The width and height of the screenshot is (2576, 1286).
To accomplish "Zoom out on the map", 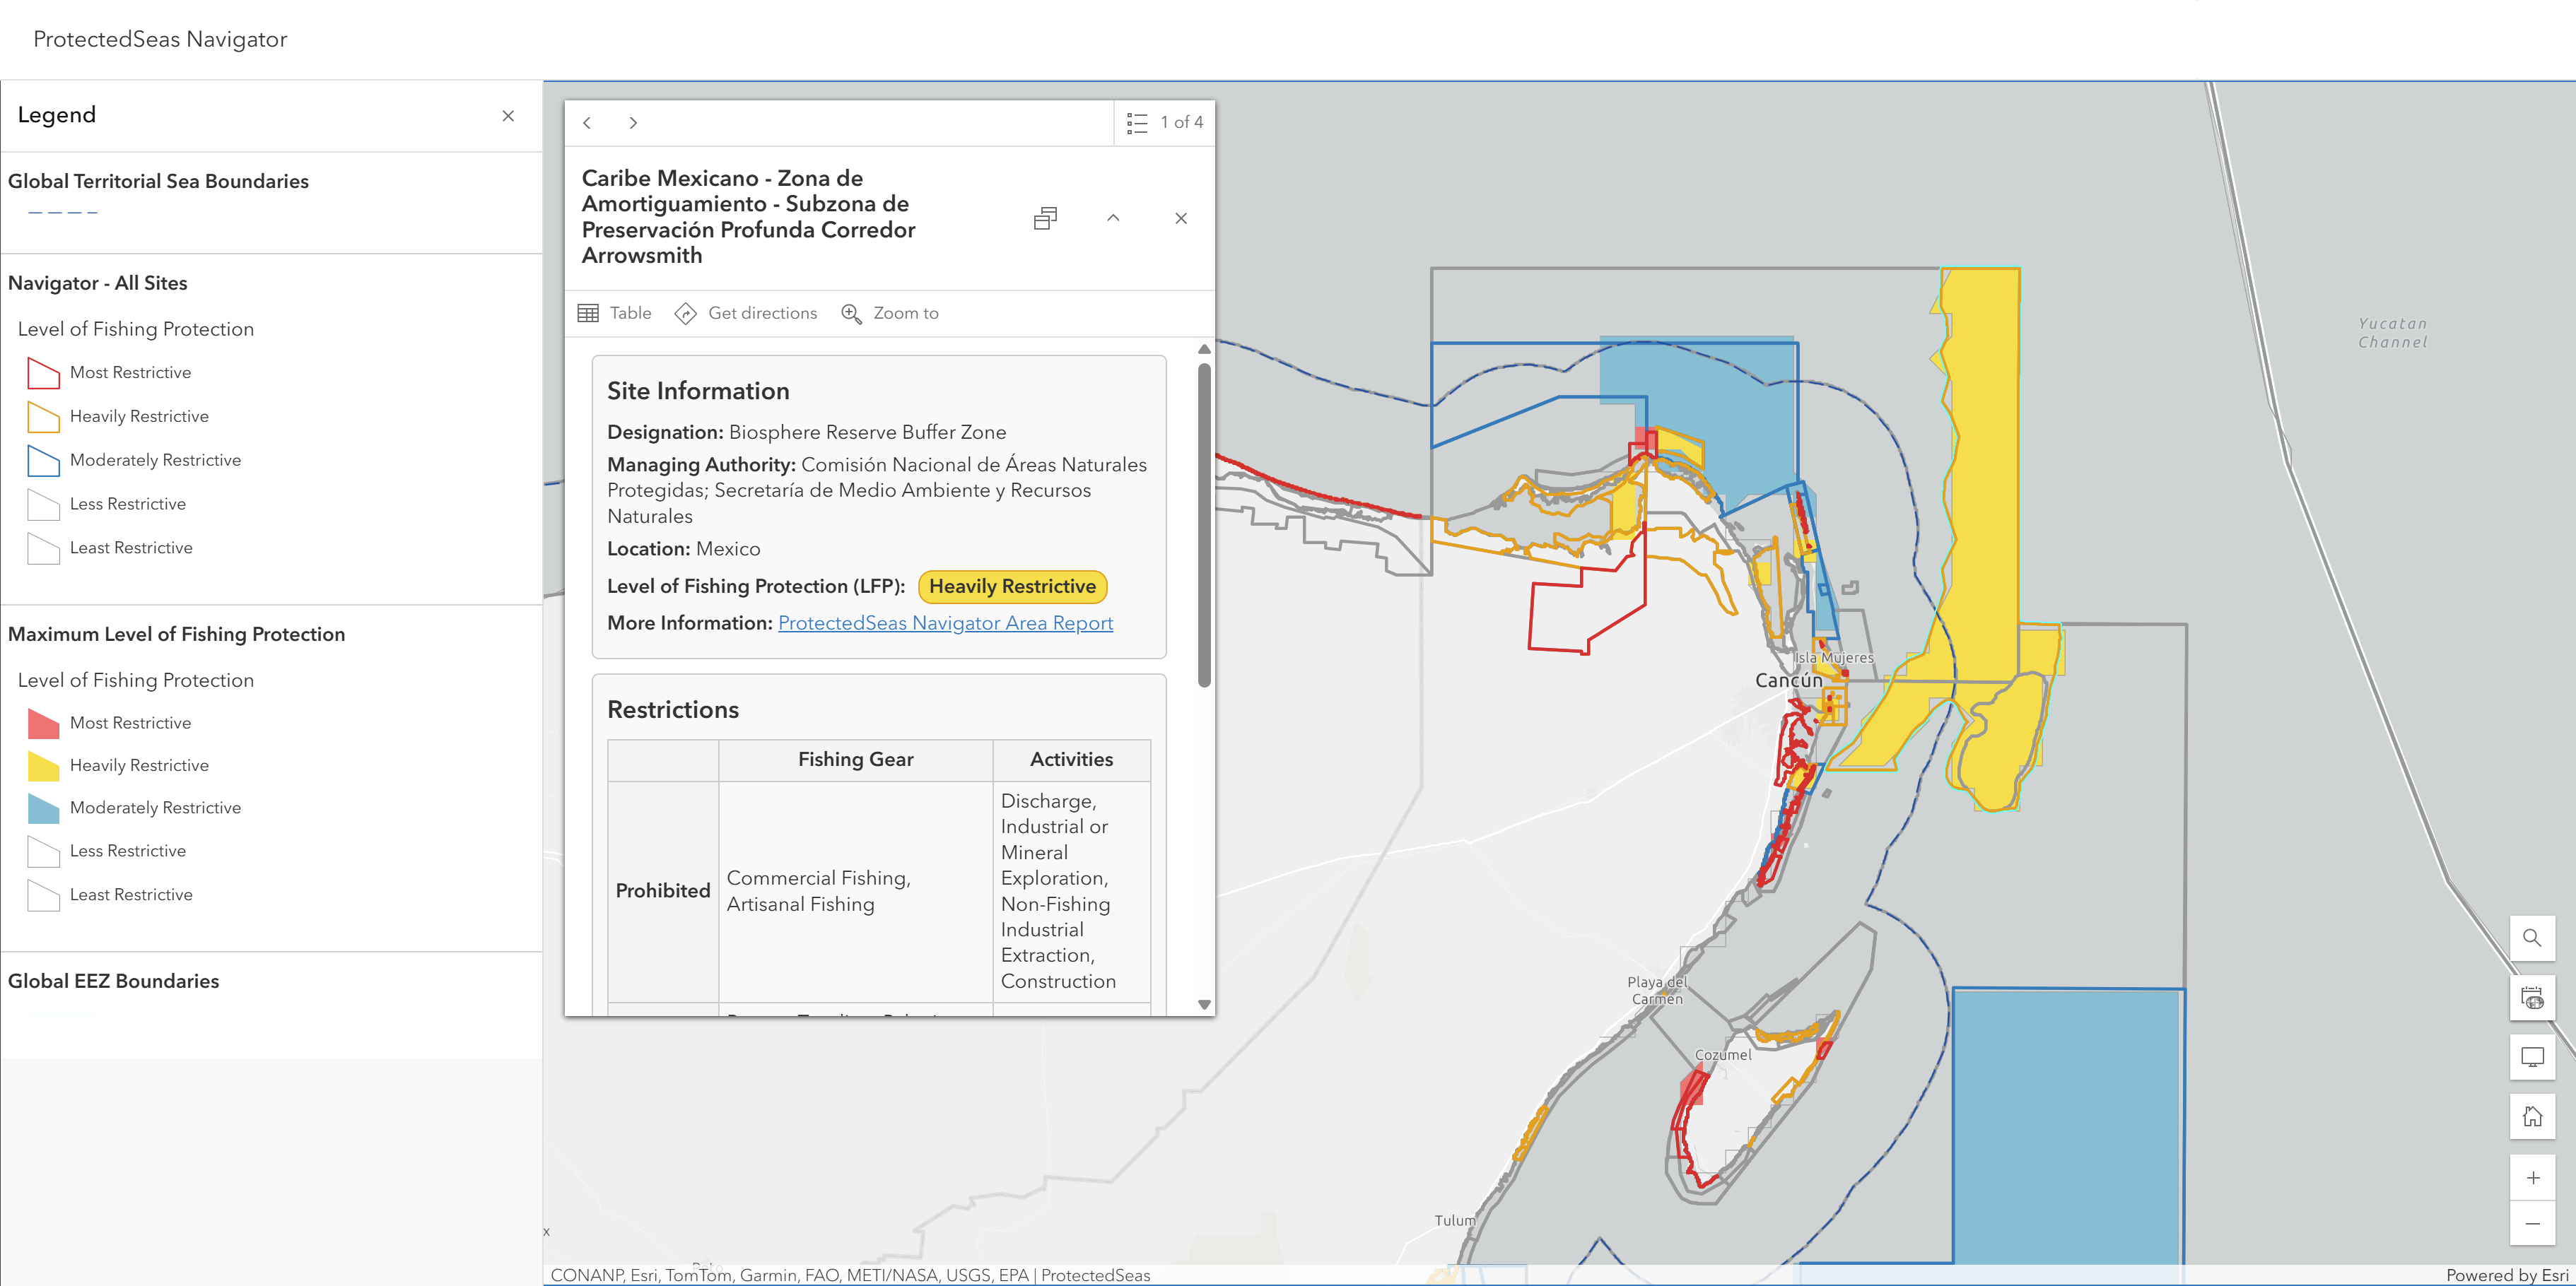I will 2531,1224.
